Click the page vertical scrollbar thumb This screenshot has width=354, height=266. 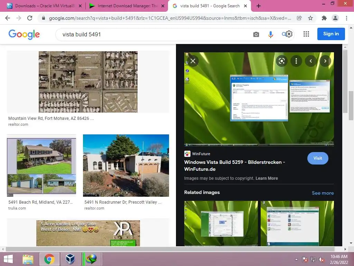click(x=351, y=105)
